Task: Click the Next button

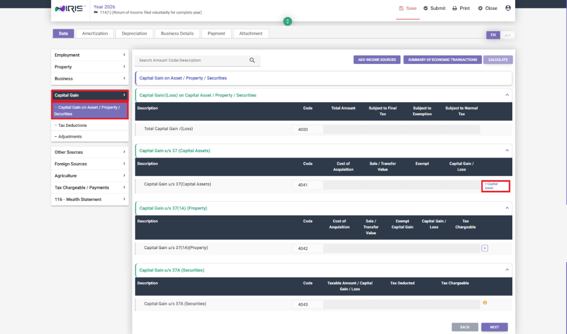Action: [495, 327]
